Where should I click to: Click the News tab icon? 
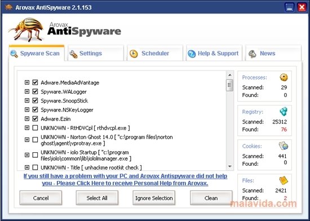[253, 54]
